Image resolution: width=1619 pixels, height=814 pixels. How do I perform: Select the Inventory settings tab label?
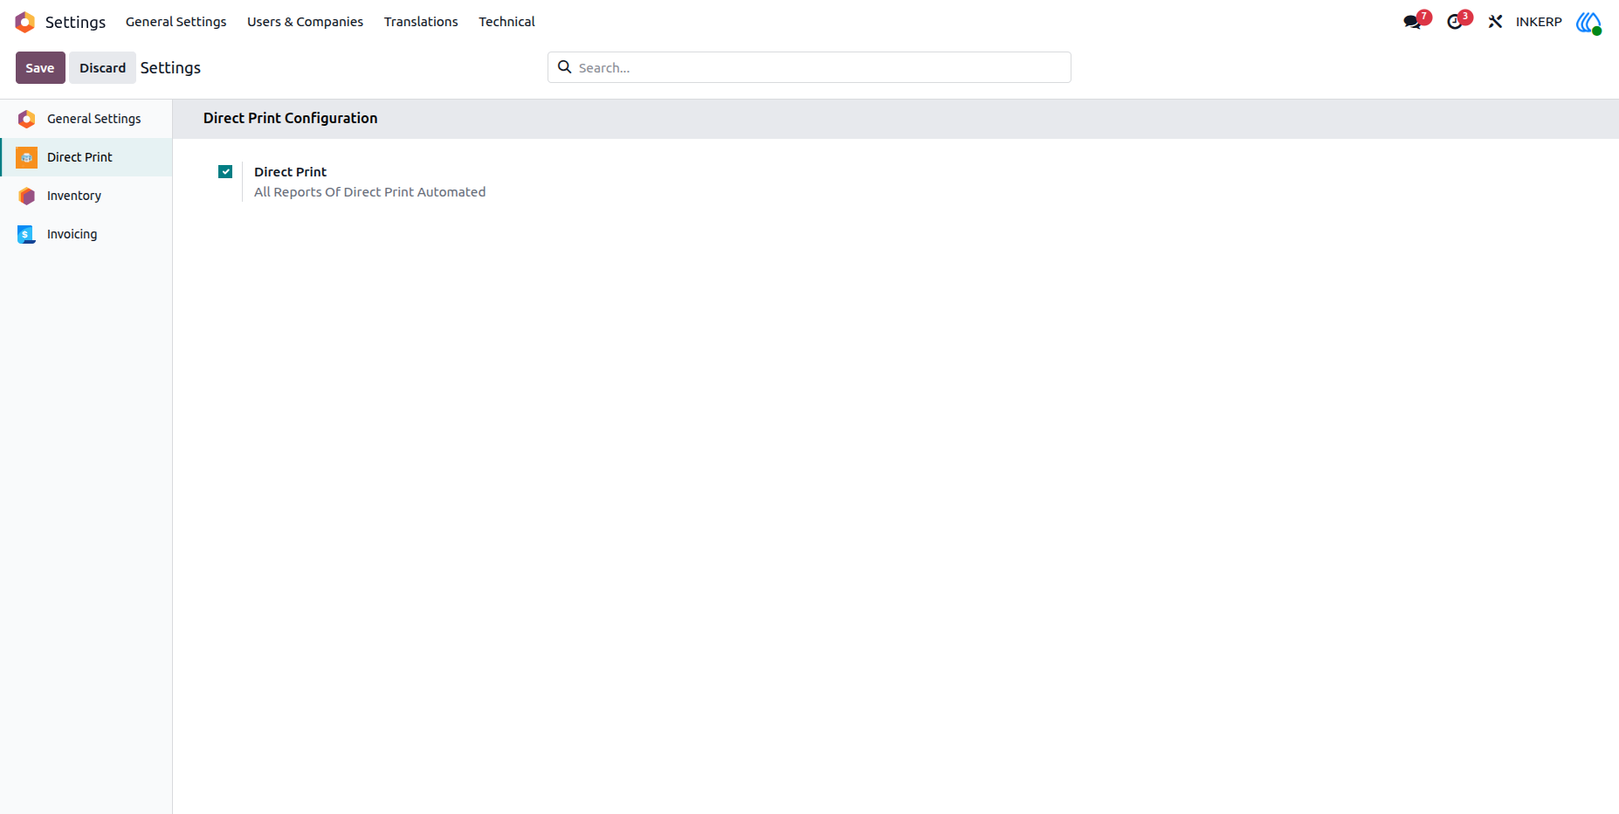pyautogui.click(x=74, y=196)
